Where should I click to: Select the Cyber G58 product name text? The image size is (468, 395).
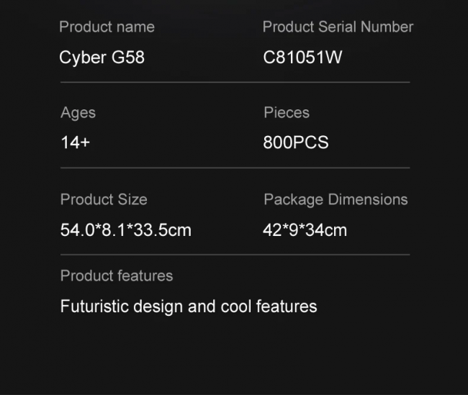coord(102,58)
